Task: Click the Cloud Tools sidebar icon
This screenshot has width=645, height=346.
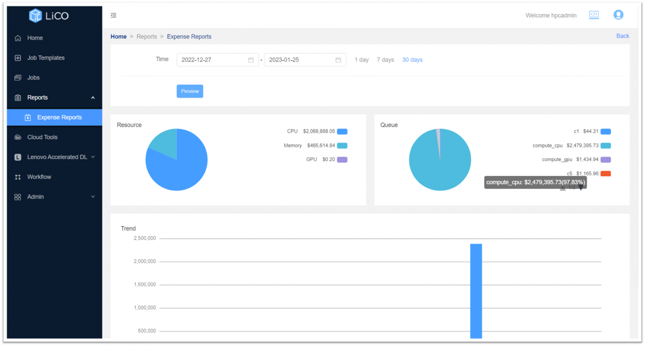Action: (x=18, y=137)
